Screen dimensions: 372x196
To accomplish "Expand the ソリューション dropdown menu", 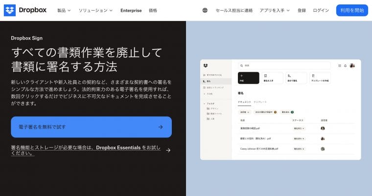I will [x=95, y=10].
